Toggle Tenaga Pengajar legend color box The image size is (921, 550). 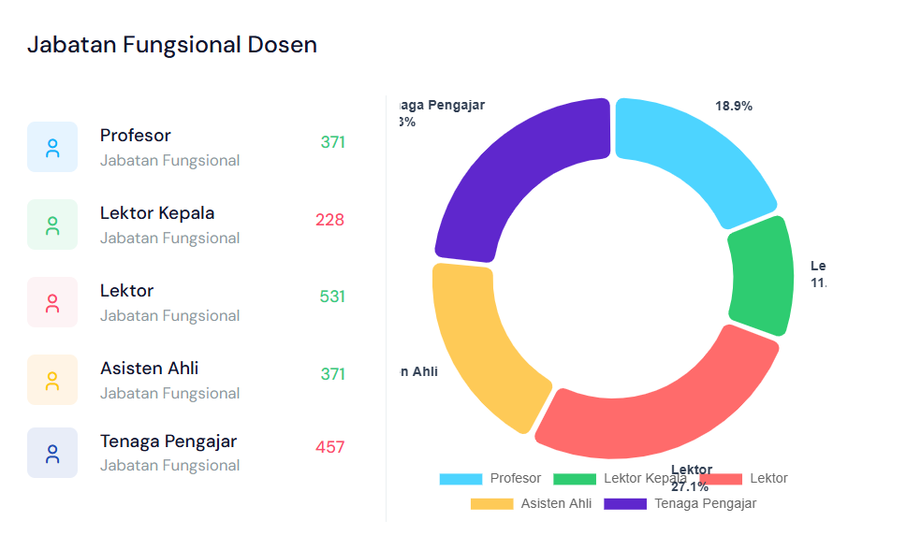pyautogui.click(x=625, y=504)
